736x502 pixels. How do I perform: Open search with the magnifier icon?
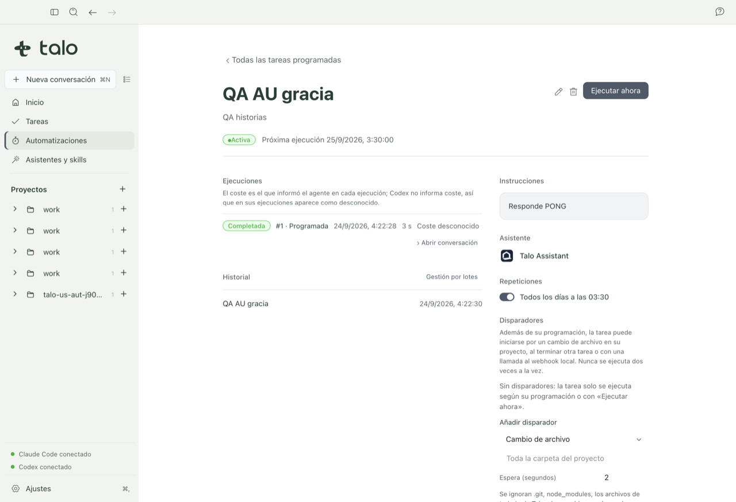[74, 12]
